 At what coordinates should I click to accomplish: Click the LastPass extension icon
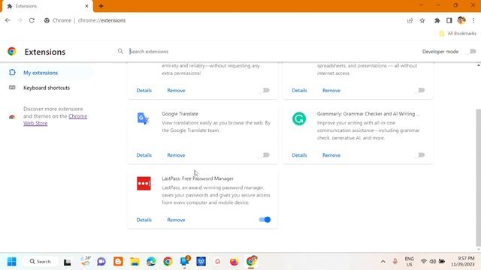144,183
